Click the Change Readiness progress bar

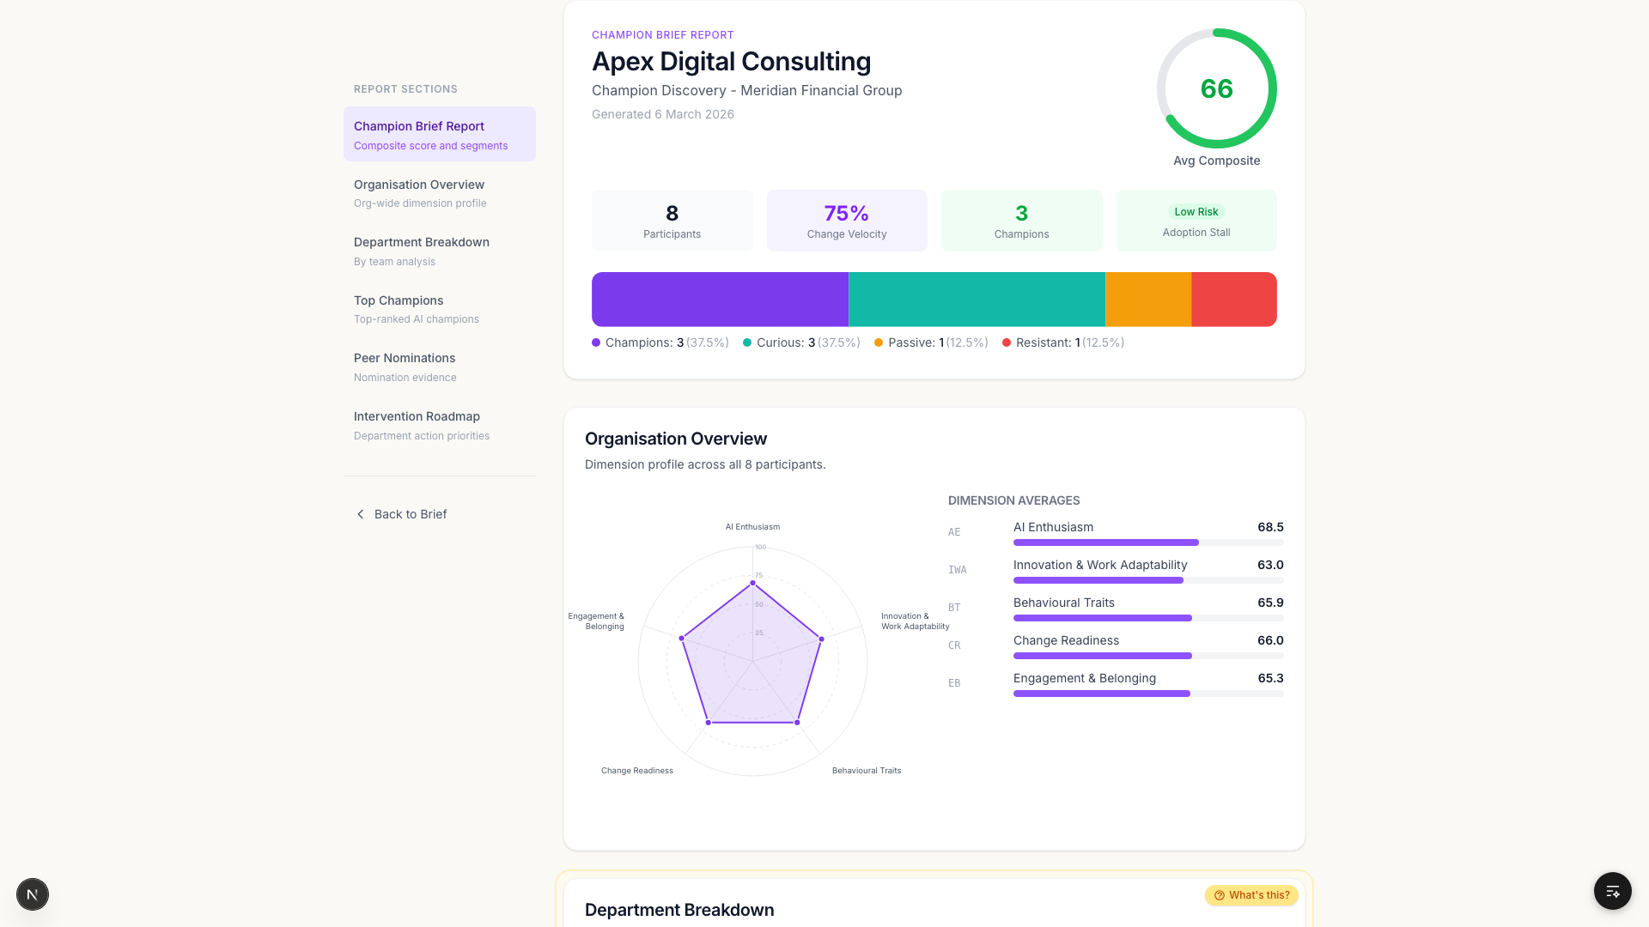coord(1148,656)
